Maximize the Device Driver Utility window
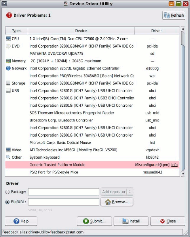190x237 pixels. pyautogui.click(x=179, y=4)
